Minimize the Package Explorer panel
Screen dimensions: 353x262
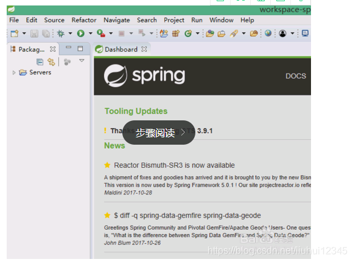point(68,47)
